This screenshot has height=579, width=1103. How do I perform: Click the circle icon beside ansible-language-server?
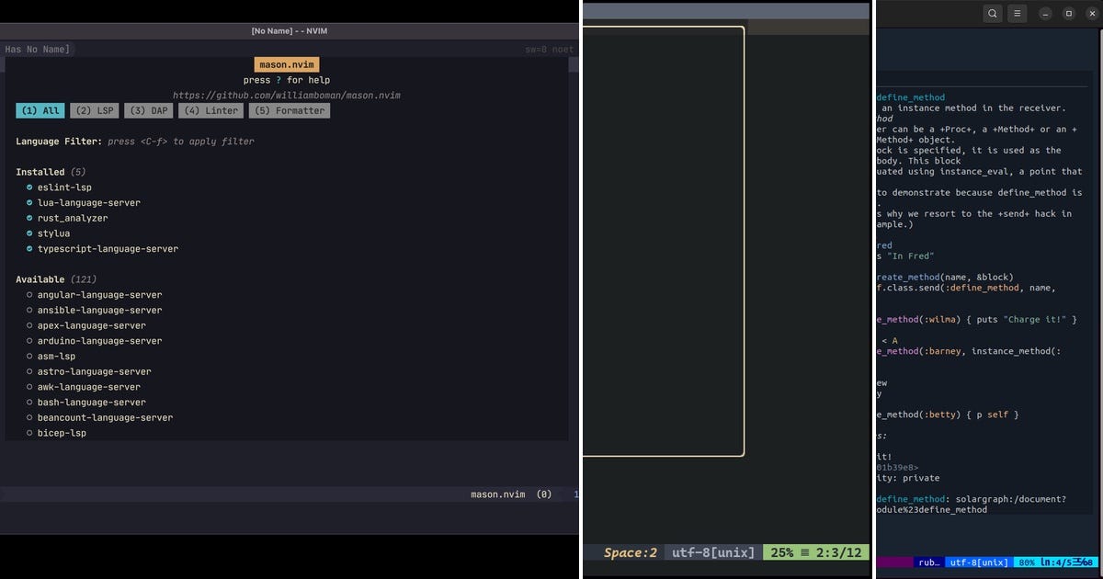pos(29,310)
